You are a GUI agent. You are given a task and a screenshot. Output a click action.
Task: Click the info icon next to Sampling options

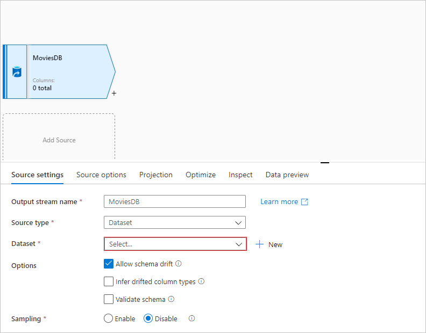click(x=191, y=318)
